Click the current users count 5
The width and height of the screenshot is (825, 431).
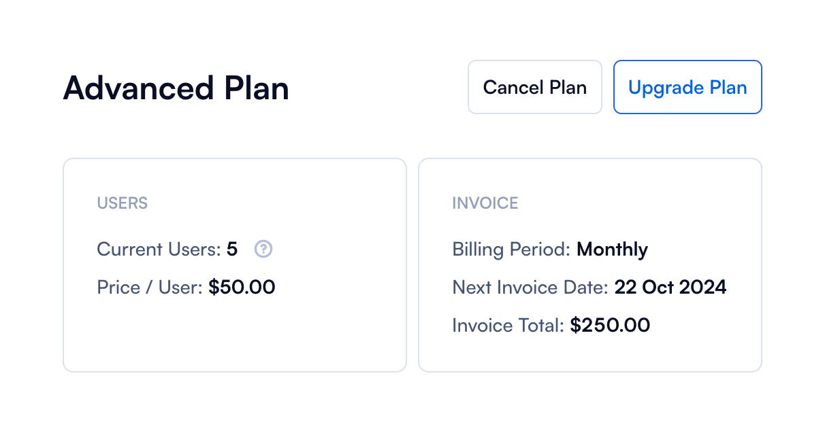232,249
